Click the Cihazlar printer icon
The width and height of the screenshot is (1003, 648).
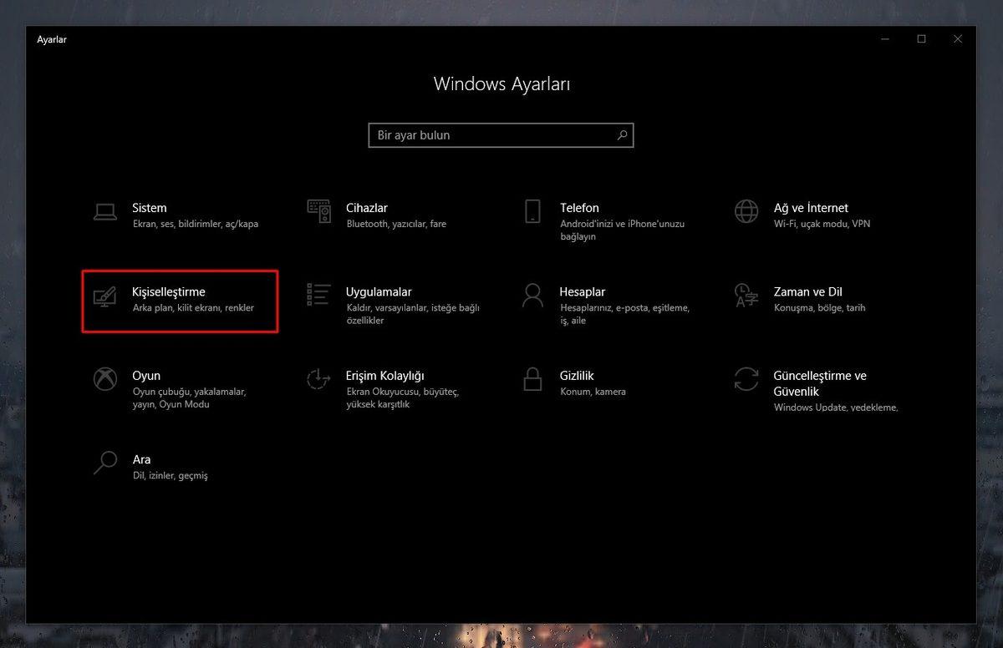tap(318, 212)
